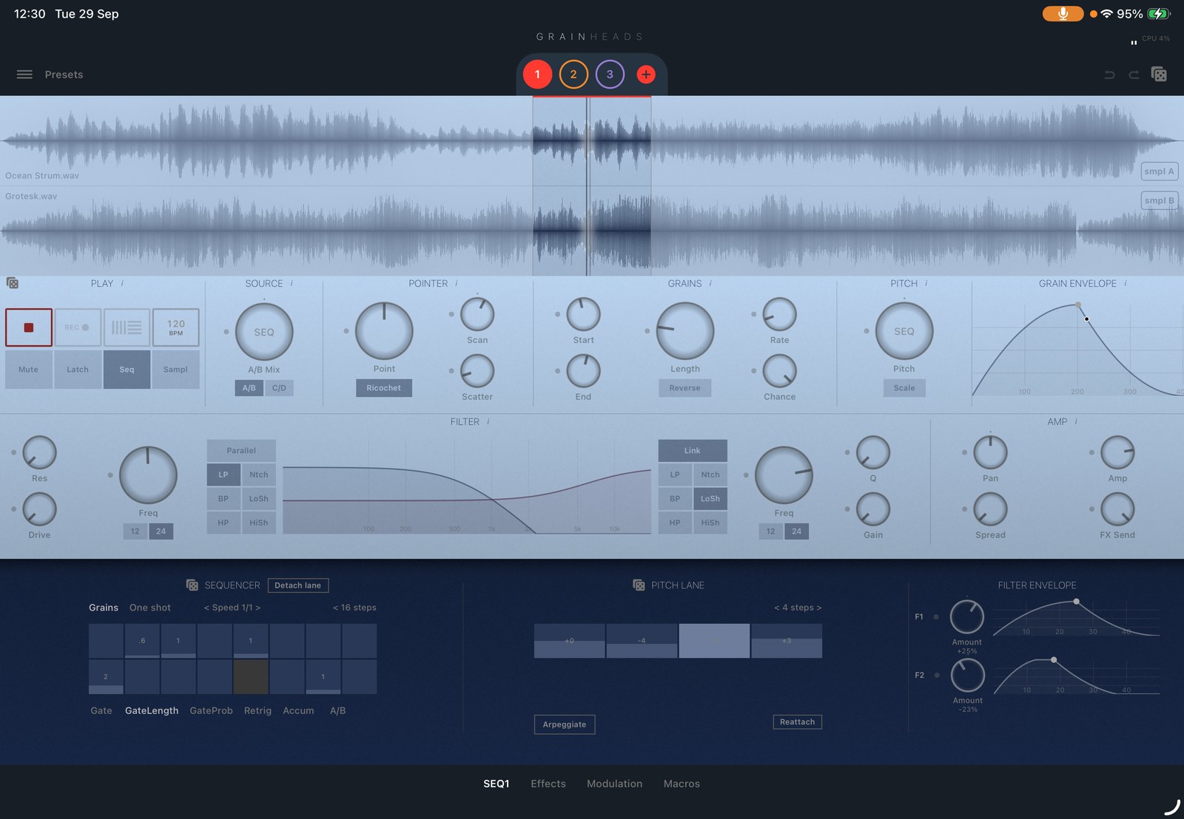
Task: Change the Speed 1/1 selector
Action: coord(232,608)
